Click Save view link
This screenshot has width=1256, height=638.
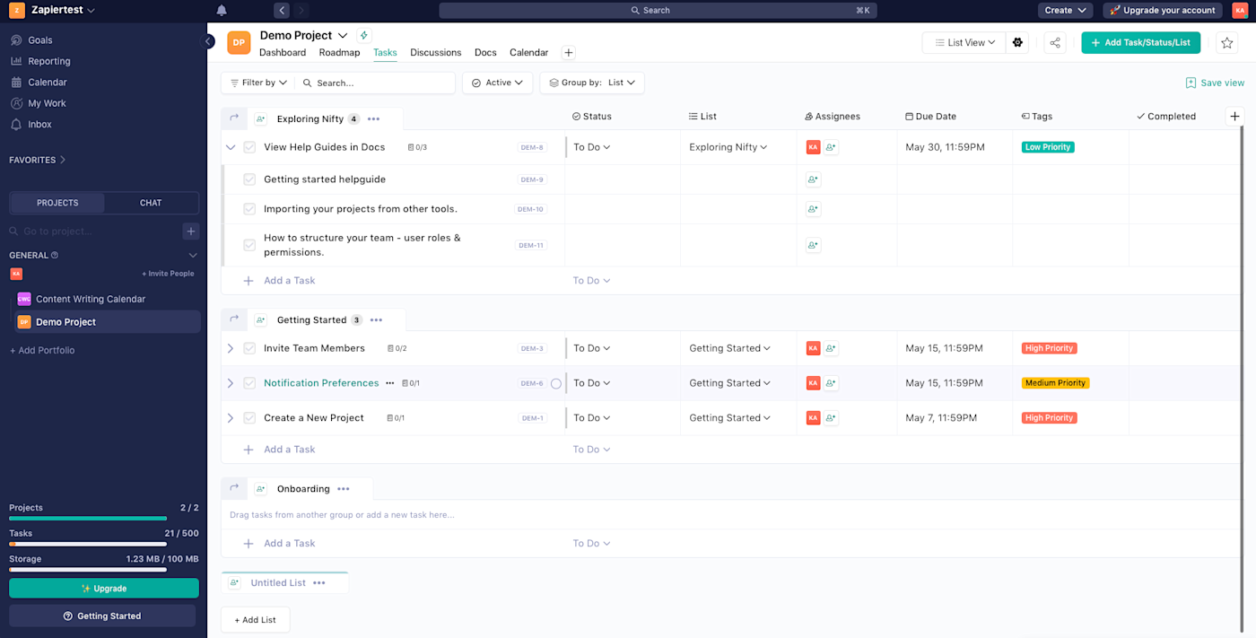click(x=1215, y=83)
